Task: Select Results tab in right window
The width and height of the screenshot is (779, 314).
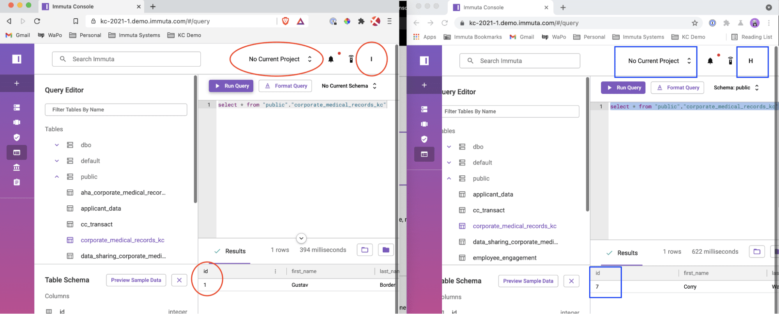Action: (622, 253)
